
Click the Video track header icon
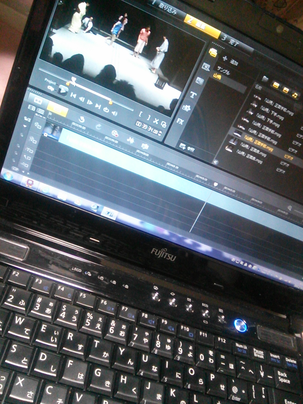click(x=38, y=125)
